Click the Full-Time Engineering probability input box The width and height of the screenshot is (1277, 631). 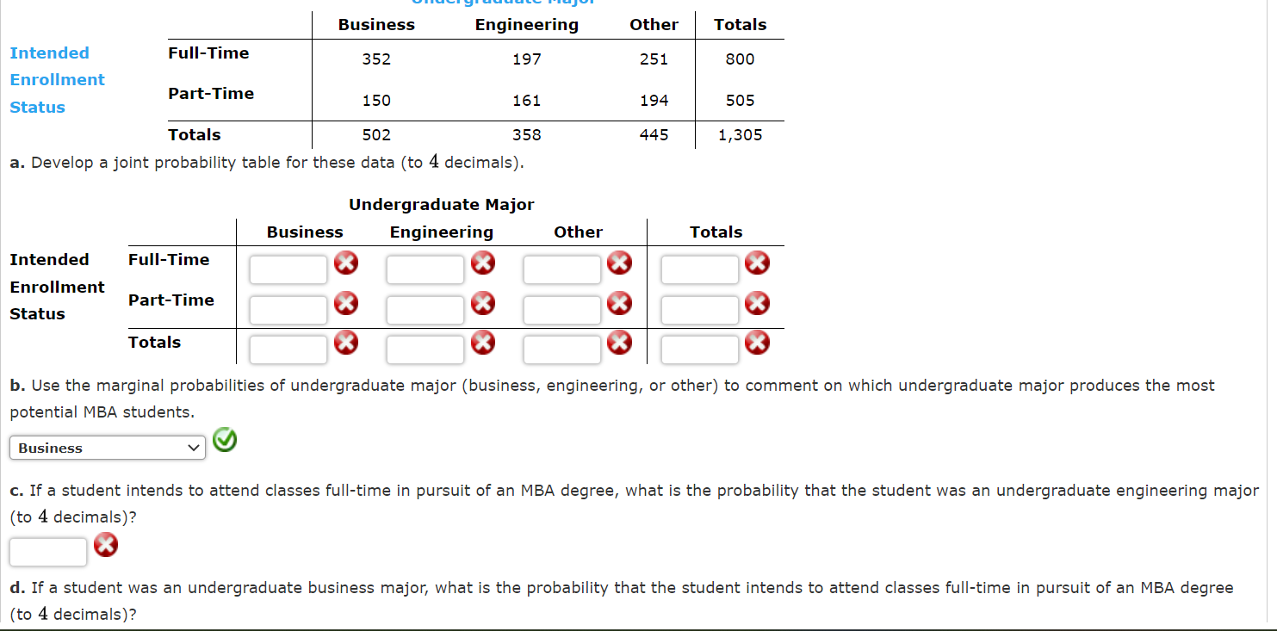(425, 269)
